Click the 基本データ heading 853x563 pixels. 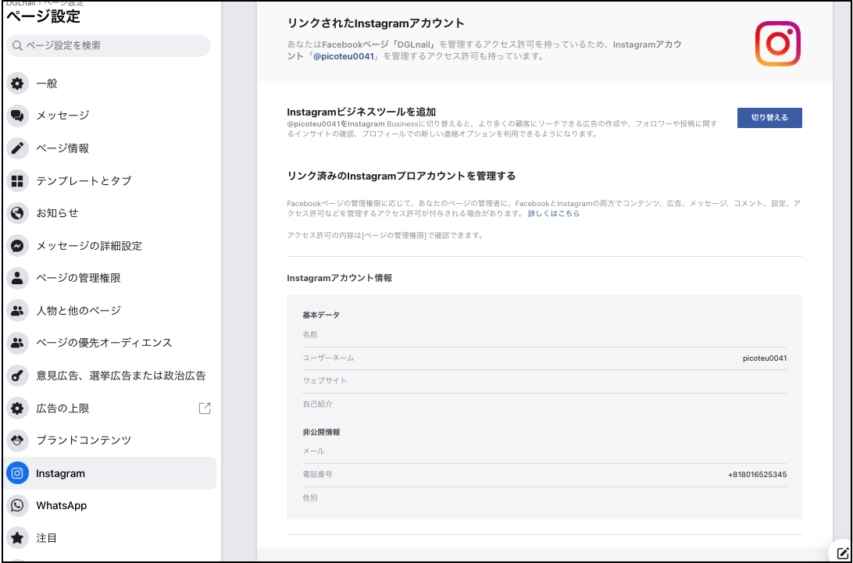tap(321, 315)
